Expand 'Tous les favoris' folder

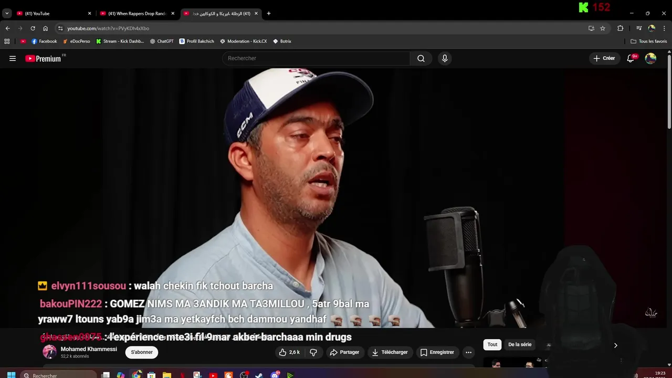(649, 41)
